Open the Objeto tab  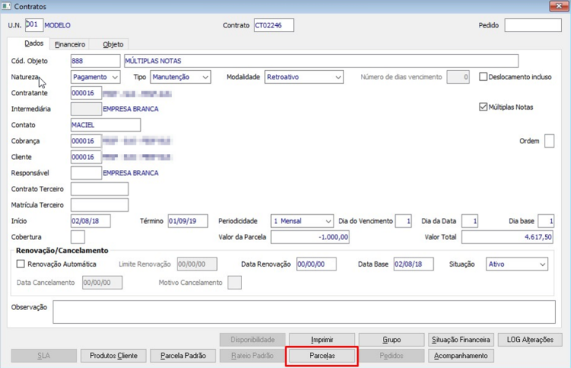[x=113, y=44]
